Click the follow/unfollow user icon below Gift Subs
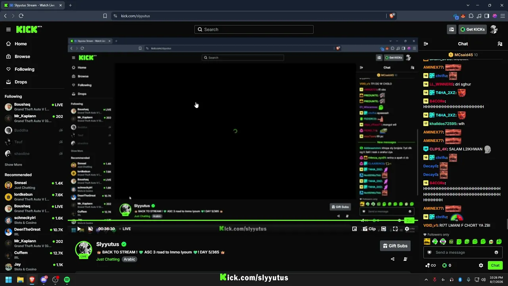Image resolution: width=508 pixels, height=286 pixels. (405, 259)
